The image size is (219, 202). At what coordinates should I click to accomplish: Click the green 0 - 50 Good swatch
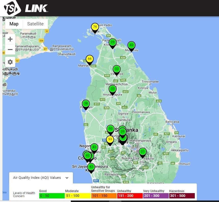52,196
